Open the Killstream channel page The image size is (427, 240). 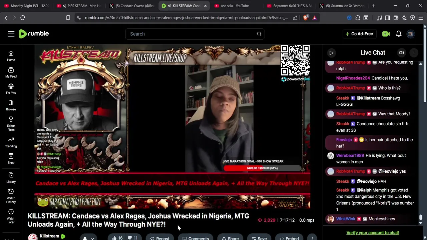pos(49,236)
